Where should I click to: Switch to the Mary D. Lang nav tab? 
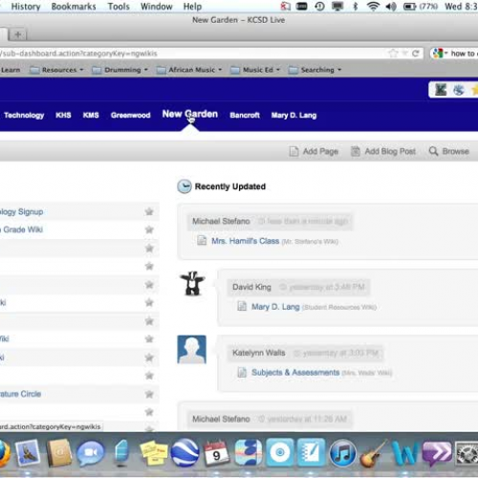tap(293, 116)
